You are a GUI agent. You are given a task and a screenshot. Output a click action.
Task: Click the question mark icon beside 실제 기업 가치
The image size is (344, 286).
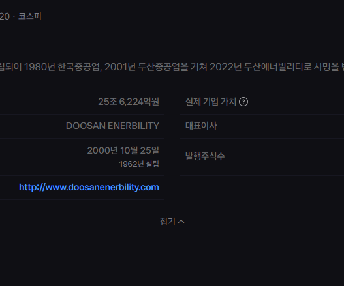tap(243, 102)
